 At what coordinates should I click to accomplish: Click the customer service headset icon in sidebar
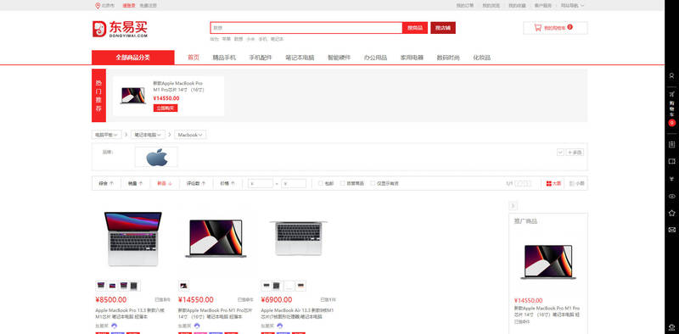pyautogui.click(x=671, y=326)
